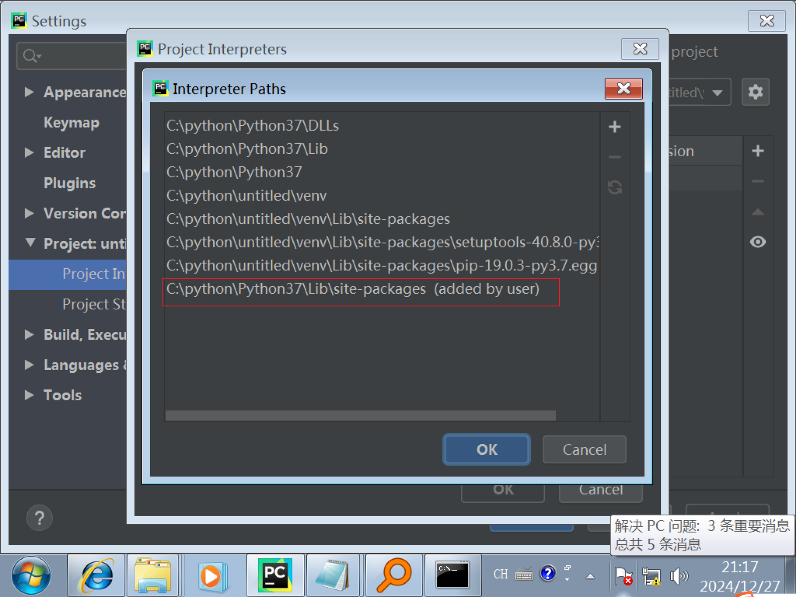
Task: Select Plugins in Settings tree
Action: 70,183
